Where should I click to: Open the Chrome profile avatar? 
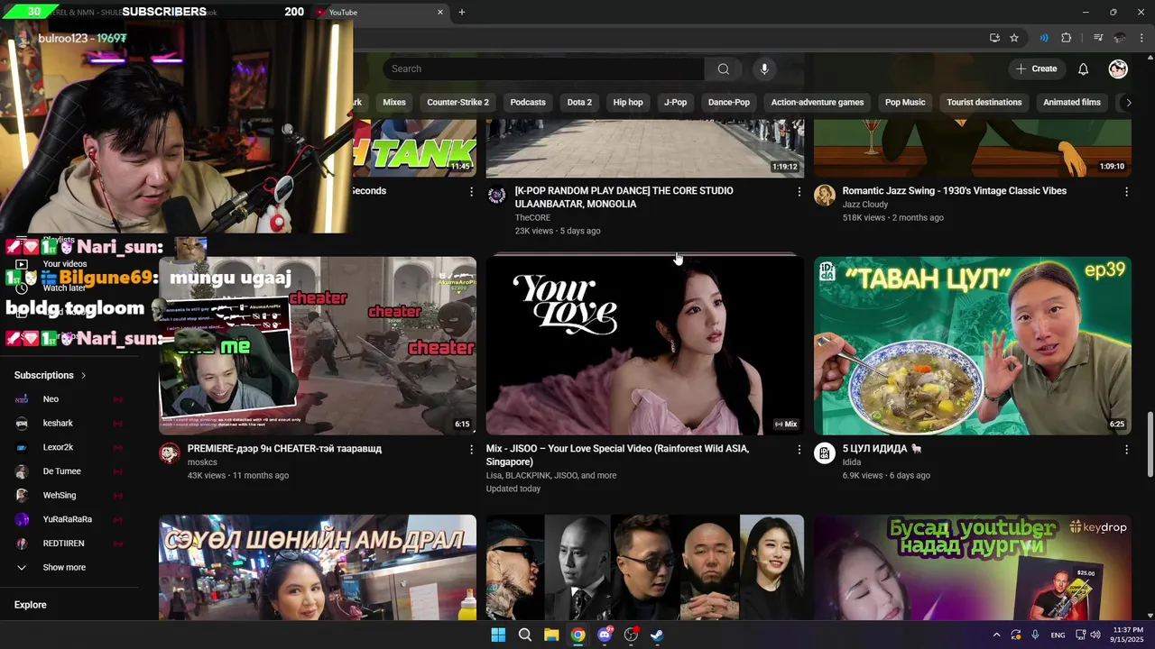pos(1120,38)
